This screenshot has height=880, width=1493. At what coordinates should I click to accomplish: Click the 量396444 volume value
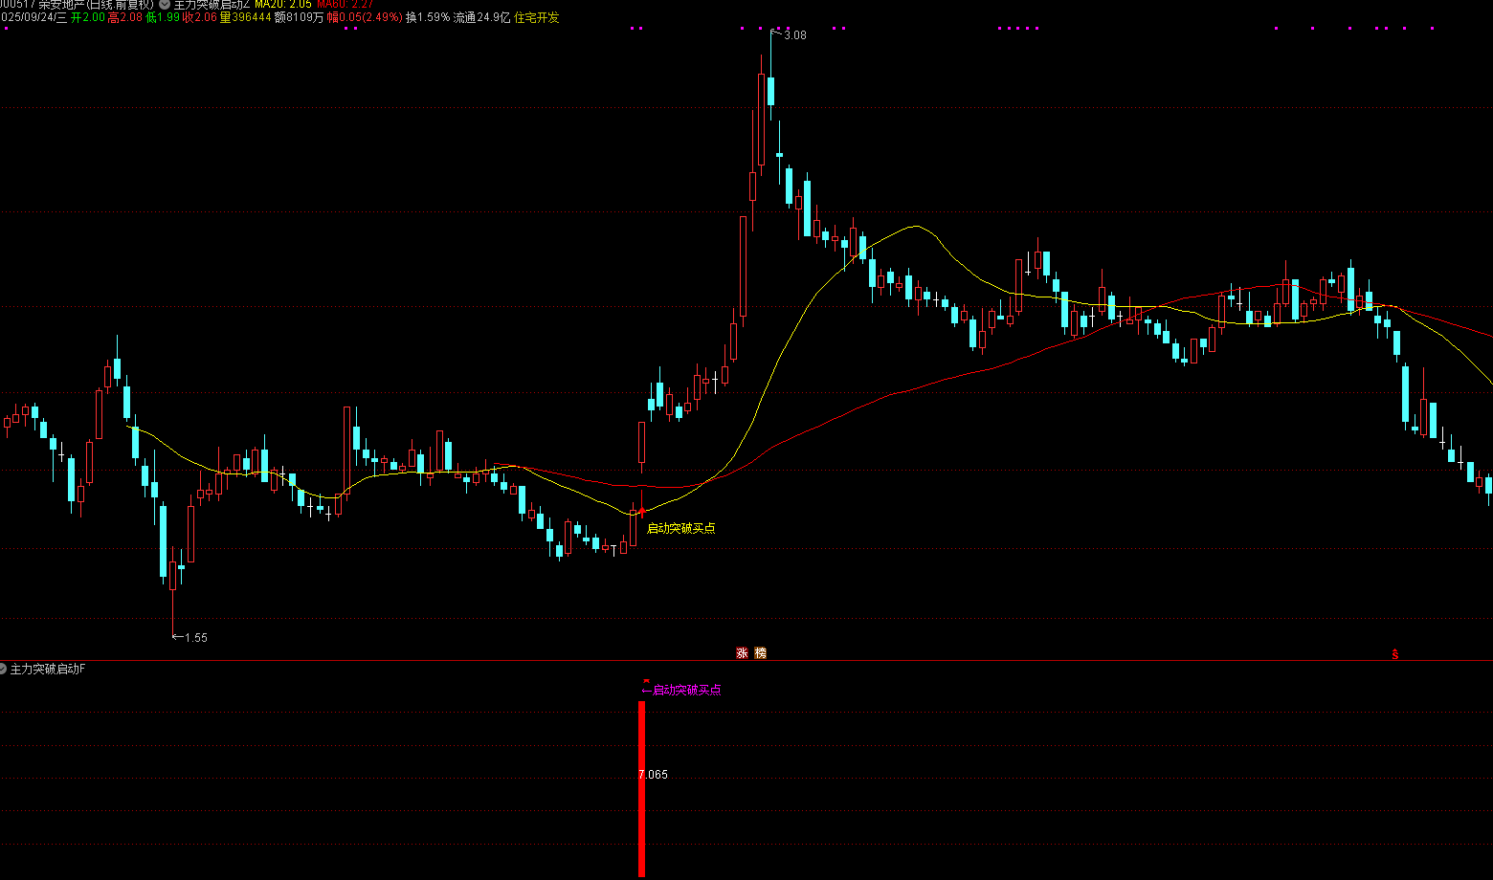click(245, 17)
